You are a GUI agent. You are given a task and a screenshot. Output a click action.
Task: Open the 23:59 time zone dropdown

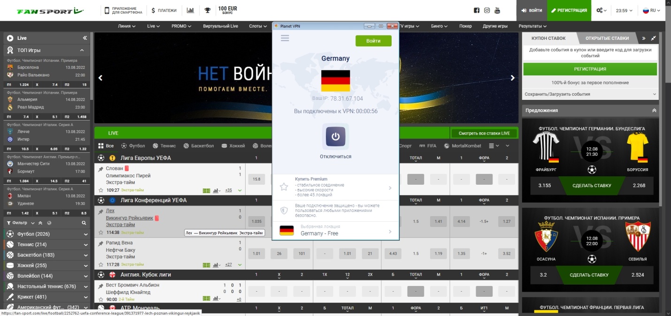click(x=624, y=10)
